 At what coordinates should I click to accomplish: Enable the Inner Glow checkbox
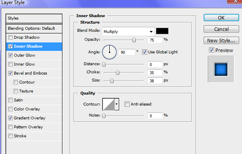coord(10,64)
